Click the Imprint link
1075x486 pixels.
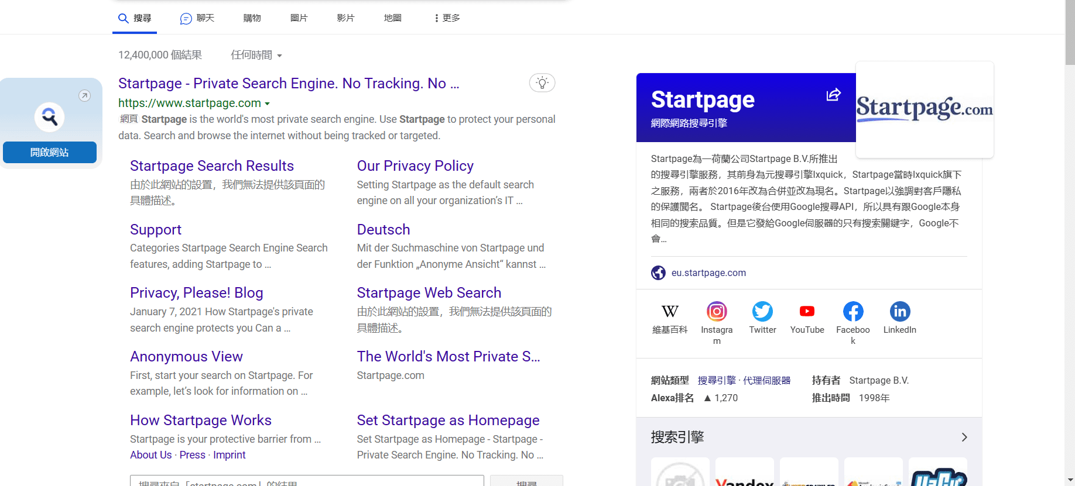[230, 455]
